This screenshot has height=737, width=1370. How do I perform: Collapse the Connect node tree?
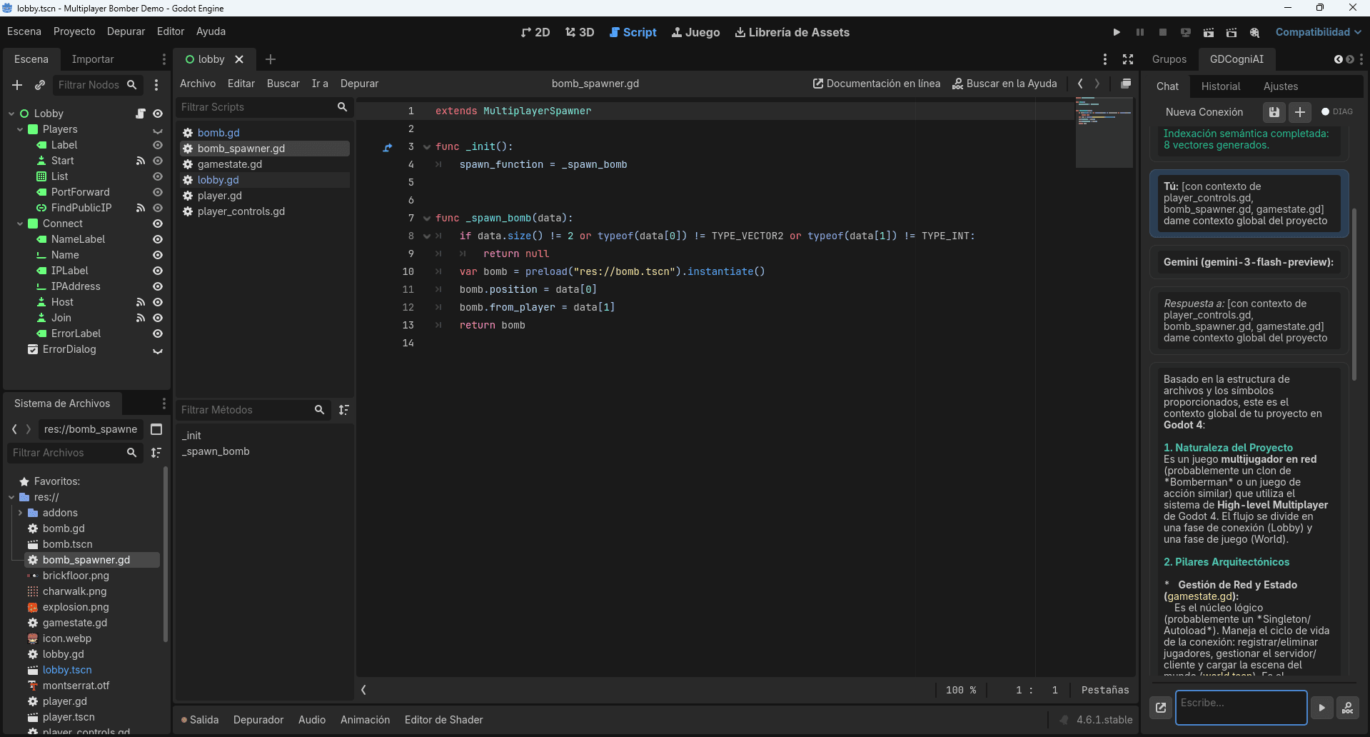[x=20, y=224]
